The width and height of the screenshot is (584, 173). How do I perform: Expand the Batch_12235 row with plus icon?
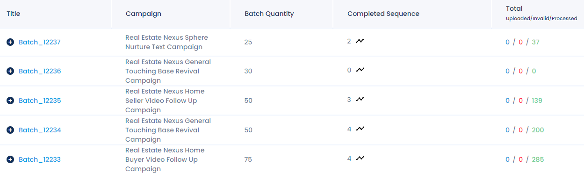(10, 101)
